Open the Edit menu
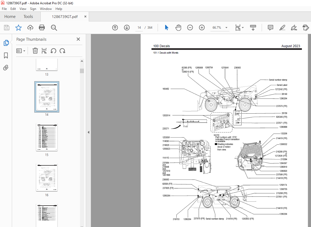The width and height of the screenshot is (311, 227). click(13, 9)
